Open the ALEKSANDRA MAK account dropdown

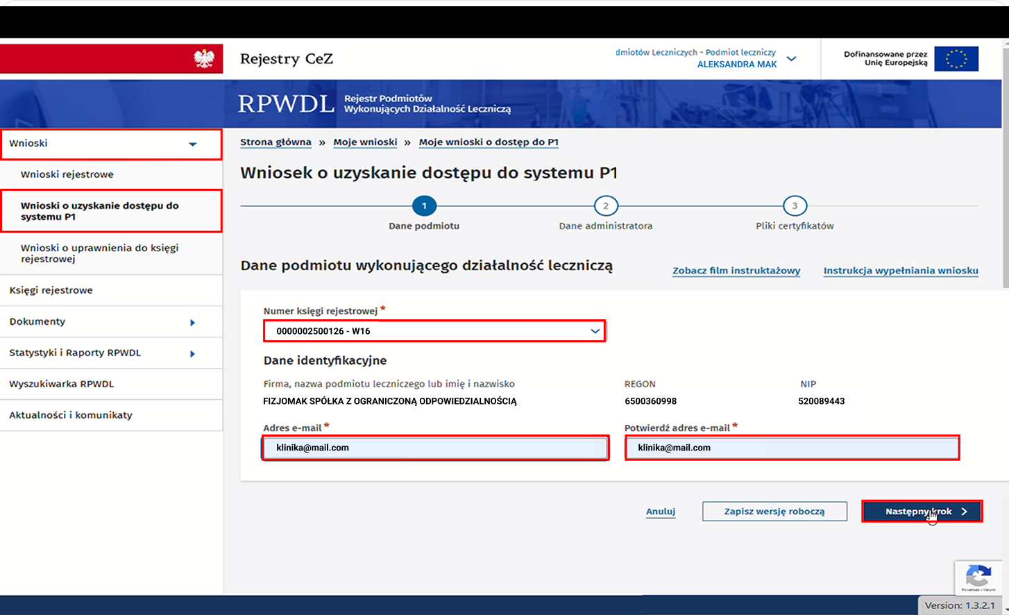click(x=791, y=60)
